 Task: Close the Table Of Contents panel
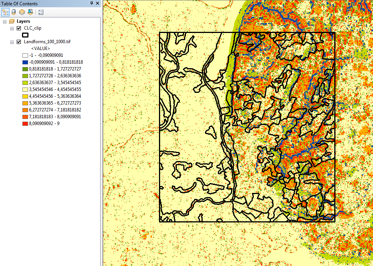[x=97, y=3]
